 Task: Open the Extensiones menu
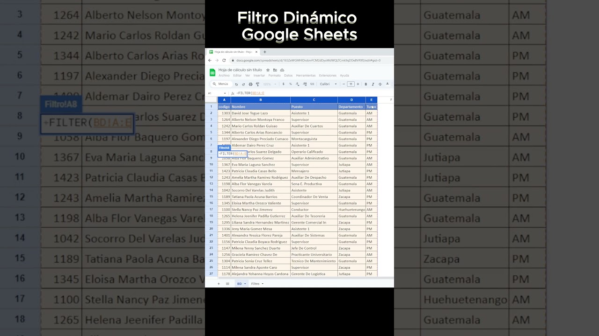(x=328, y=75)
